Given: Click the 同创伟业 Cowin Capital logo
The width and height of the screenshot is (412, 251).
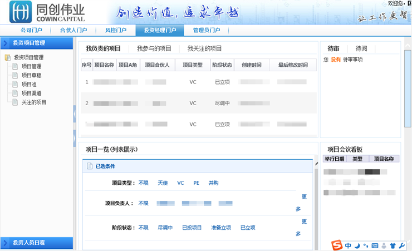Looking at the screenshot, I should (47, 12).
